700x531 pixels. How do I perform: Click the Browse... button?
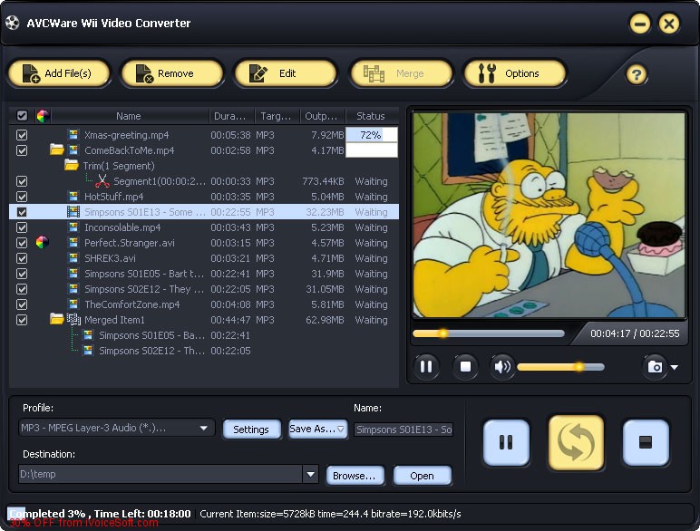355,476
